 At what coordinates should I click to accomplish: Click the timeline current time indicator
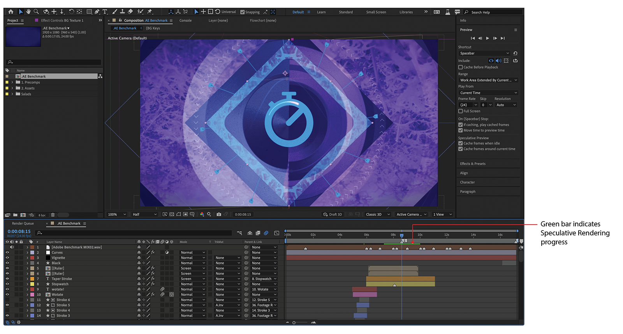402,235
